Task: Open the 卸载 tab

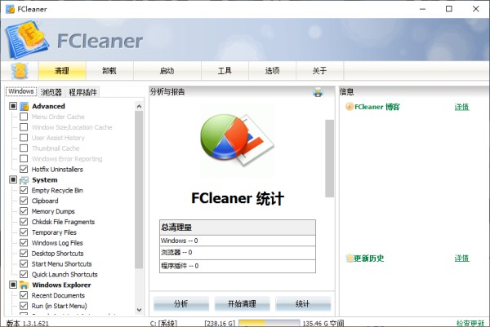Action: (x=109, y=71)
